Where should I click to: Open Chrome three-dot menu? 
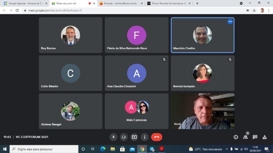pyautogui.click(x=269, y=11)
